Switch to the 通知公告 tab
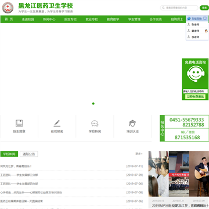Viewport: 209px width, 209px height. click(29, 154)
